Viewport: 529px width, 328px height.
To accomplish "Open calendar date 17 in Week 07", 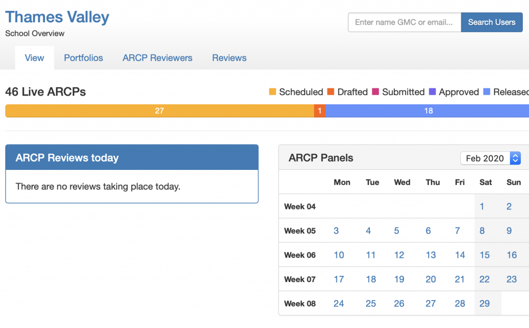I will (x=339, y=279).
